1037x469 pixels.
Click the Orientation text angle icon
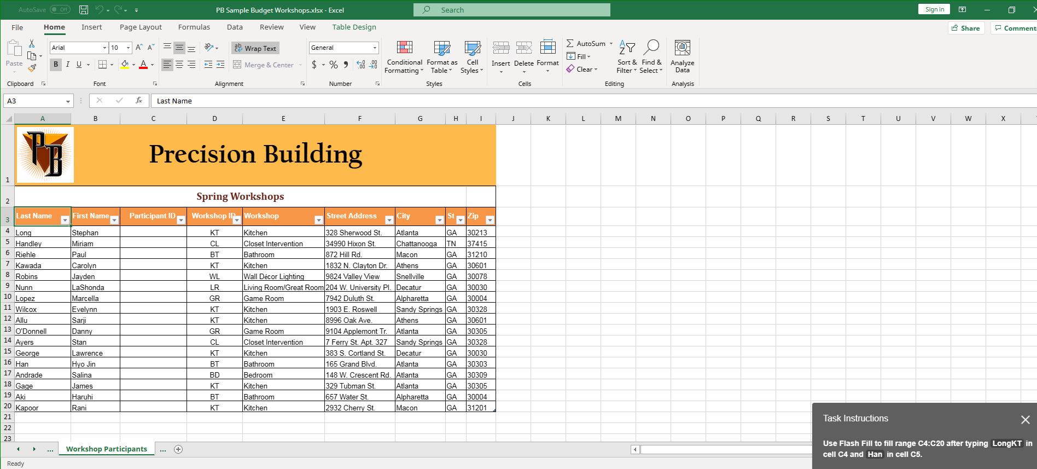pos(209,48)
